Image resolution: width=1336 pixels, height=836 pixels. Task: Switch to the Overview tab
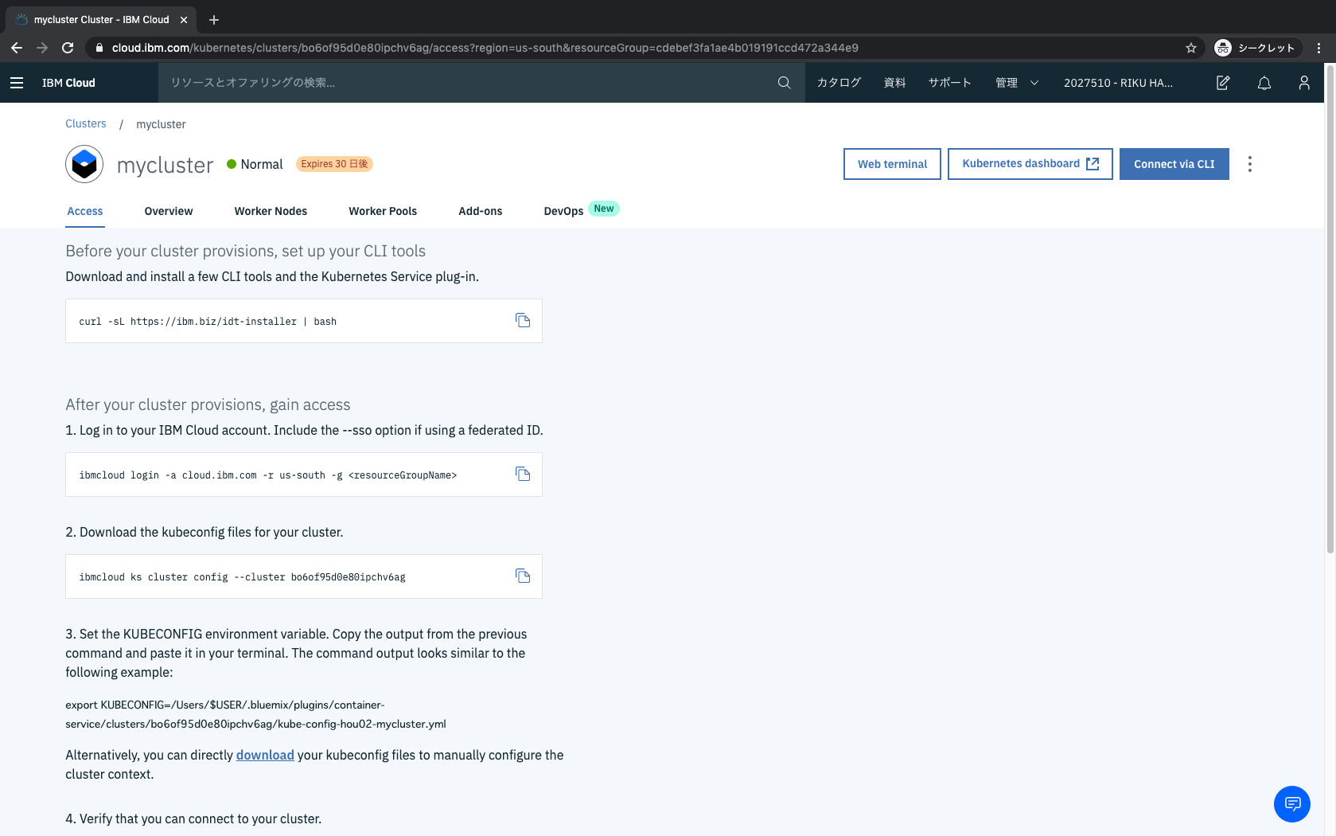169,211
